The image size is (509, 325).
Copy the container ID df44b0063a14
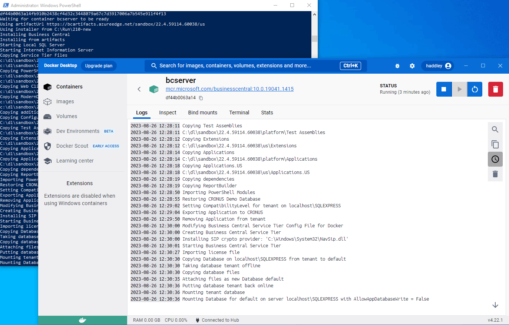[x=201, y=98]
